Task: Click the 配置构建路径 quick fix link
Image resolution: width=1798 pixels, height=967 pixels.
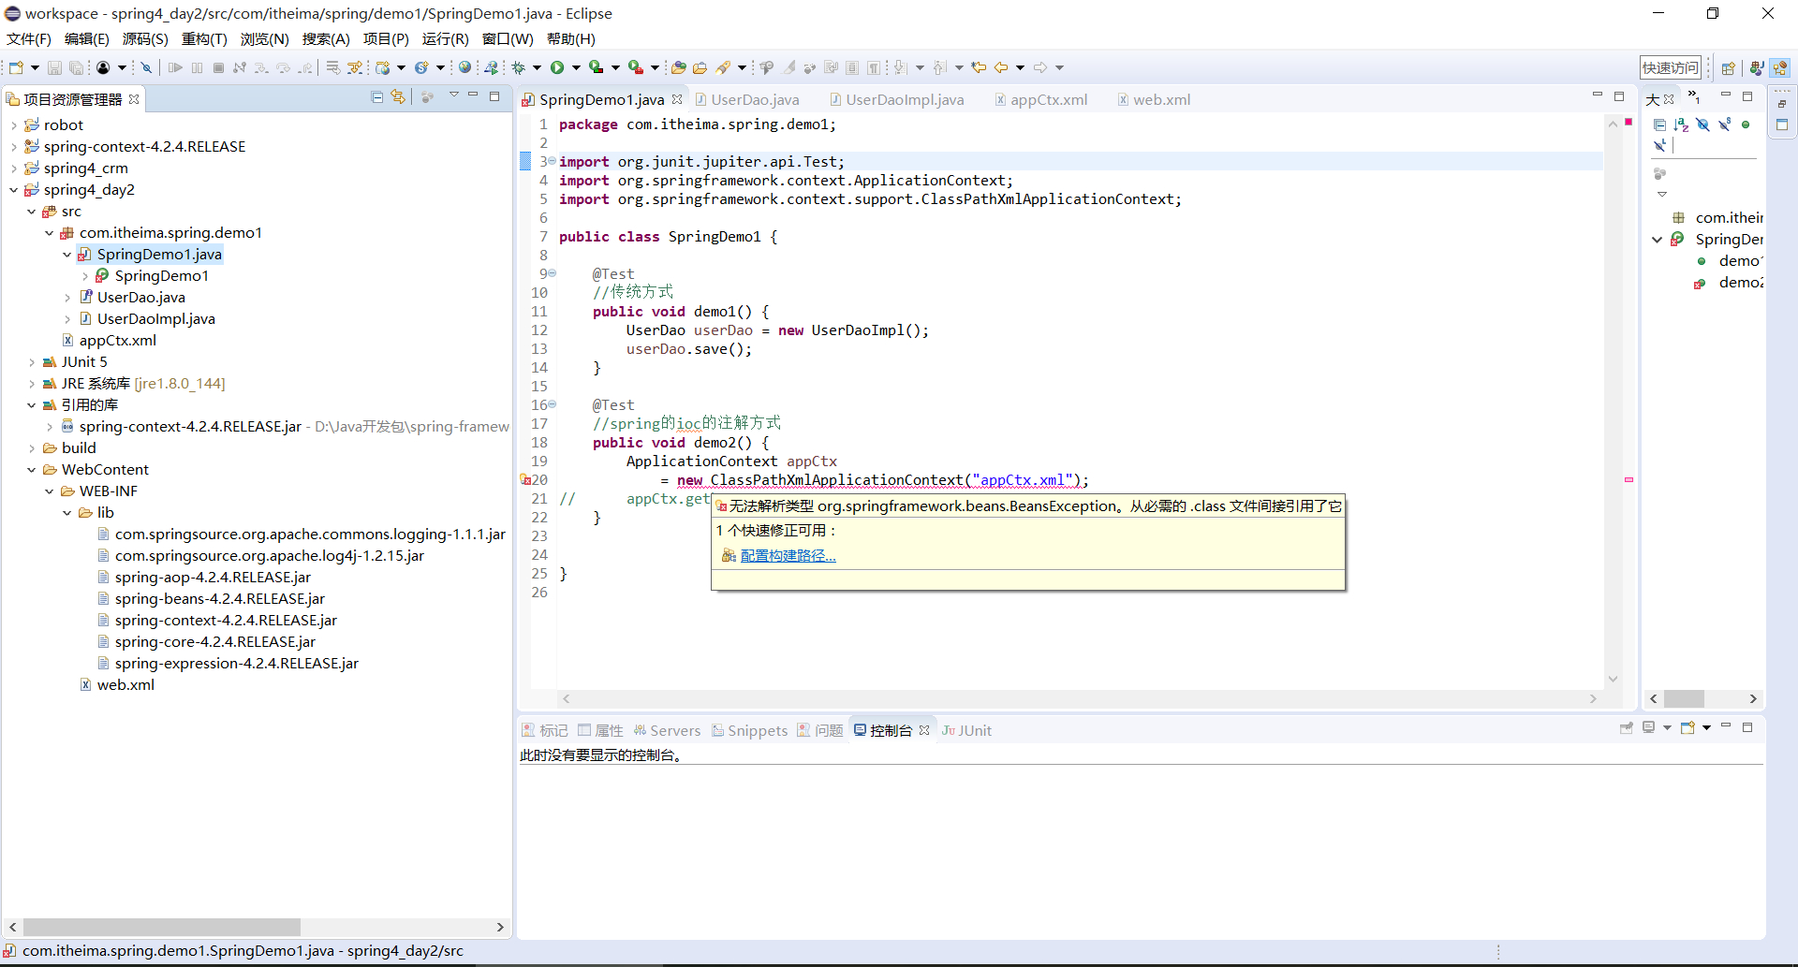Action: coord(788,556)
